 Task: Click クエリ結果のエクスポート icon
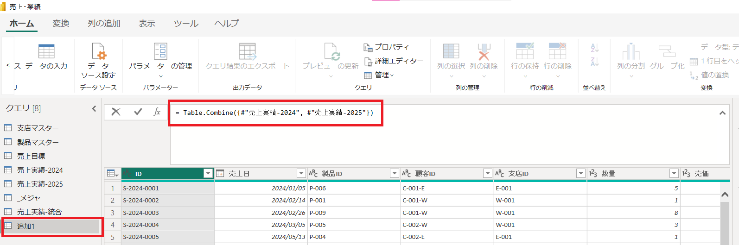tap(248, 51)
